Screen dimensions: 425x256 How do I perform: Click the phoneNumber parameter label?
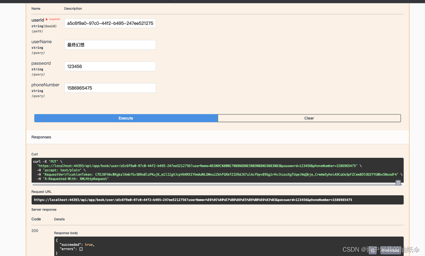tap(45, 85)
